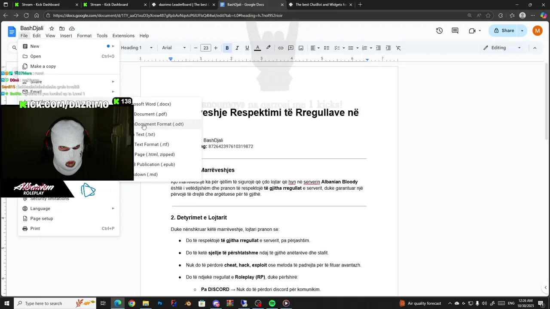This screenshot has width=550, height=309.
Task: Open the Help menu
Action: coord(144,36)
